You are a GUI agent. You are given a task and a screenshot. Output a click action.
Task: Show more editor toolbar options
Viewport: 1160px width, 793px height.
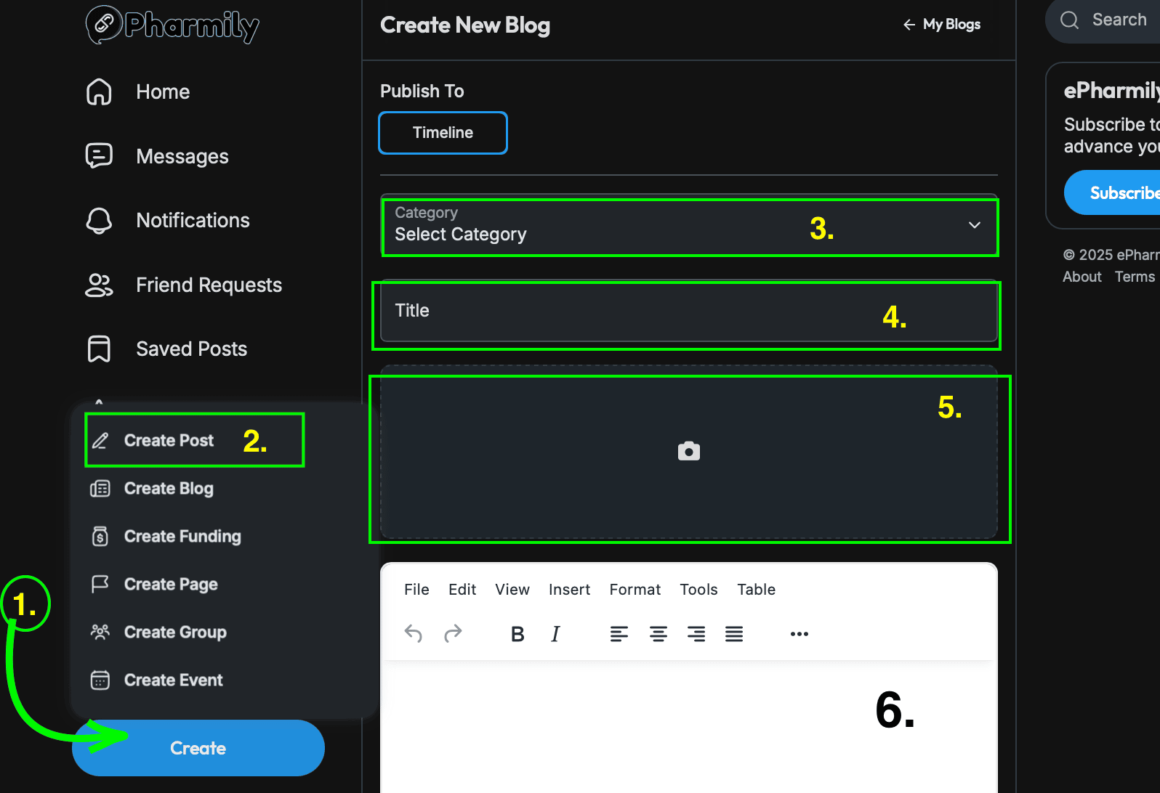(799, 634)
